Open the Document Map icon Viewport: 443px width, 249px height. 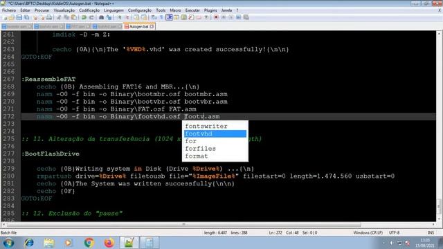click(x=183, y=17)
